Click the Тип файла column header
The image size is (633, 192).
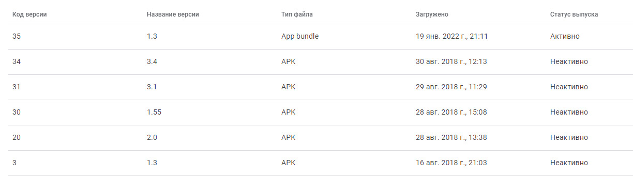point(297,14)
